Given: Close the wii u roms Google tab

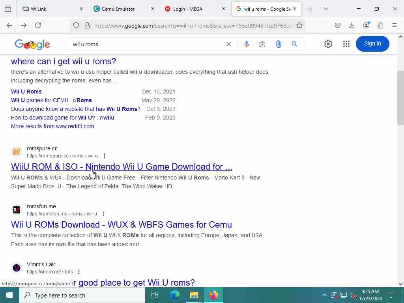Looking at the screenshot, I should point(295,9).
